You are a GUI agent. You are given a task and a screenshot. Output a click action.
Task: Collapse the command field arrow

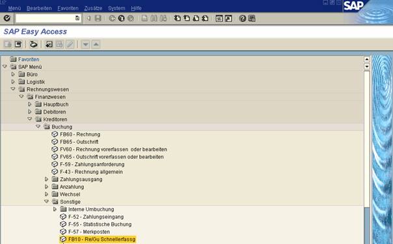pyautogui.click(x=88, y=18)
